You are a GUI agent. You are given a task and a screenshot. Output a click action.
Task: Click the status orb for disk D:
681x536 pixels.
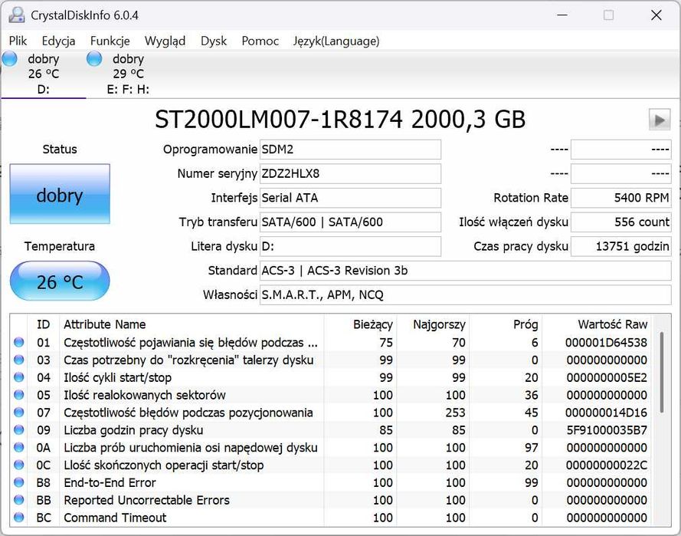9,59
